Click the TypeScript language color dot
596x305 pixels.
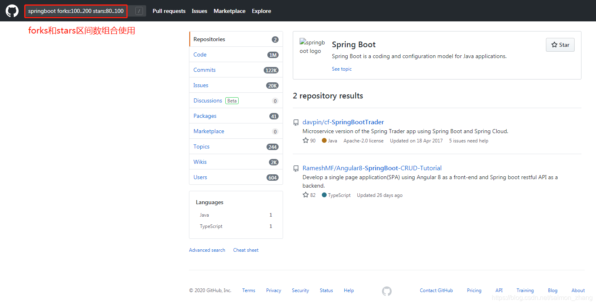point(324,195)
